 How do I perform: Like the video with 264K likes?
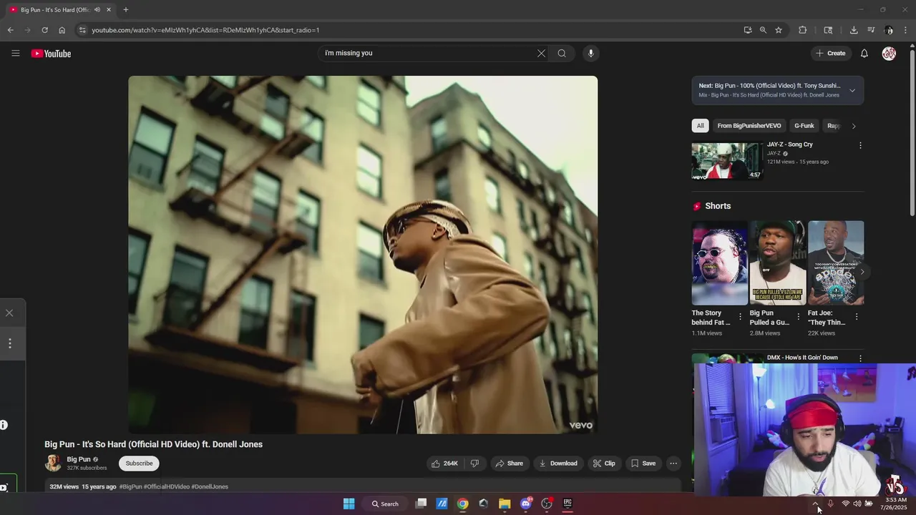pyautogui.click(x=444, y=463)
